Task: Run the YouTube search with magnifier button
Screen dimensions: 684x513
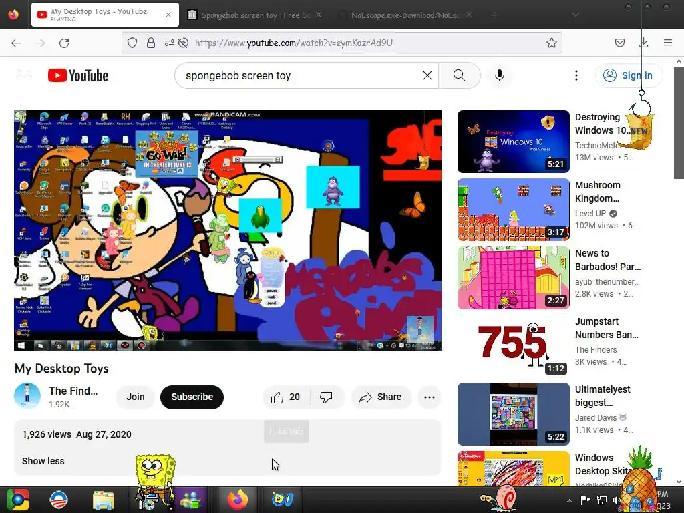Action: (460, 75)
